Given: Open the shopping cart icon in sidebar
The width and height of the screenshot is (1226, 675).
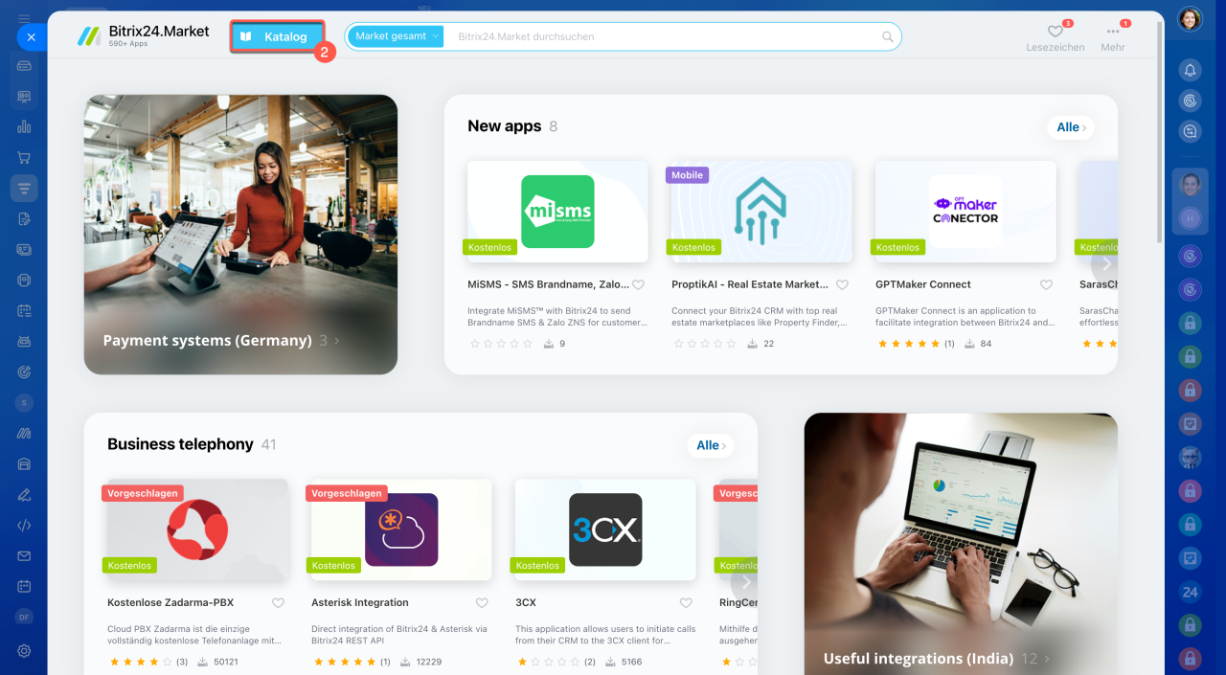Looking at the screenshot, I should [x=24, y=157].
